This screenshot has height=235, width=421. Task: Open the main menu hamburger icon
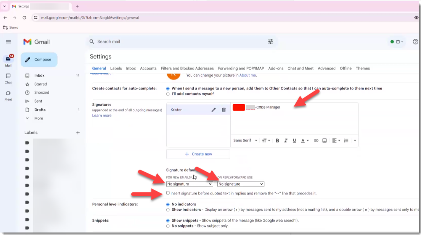coord(8,42)
